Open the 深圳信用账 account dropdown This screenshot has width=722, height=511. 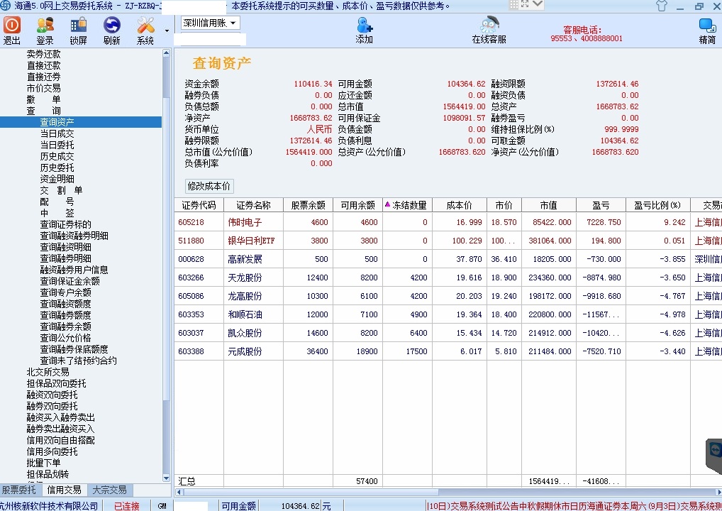point(210,23)
